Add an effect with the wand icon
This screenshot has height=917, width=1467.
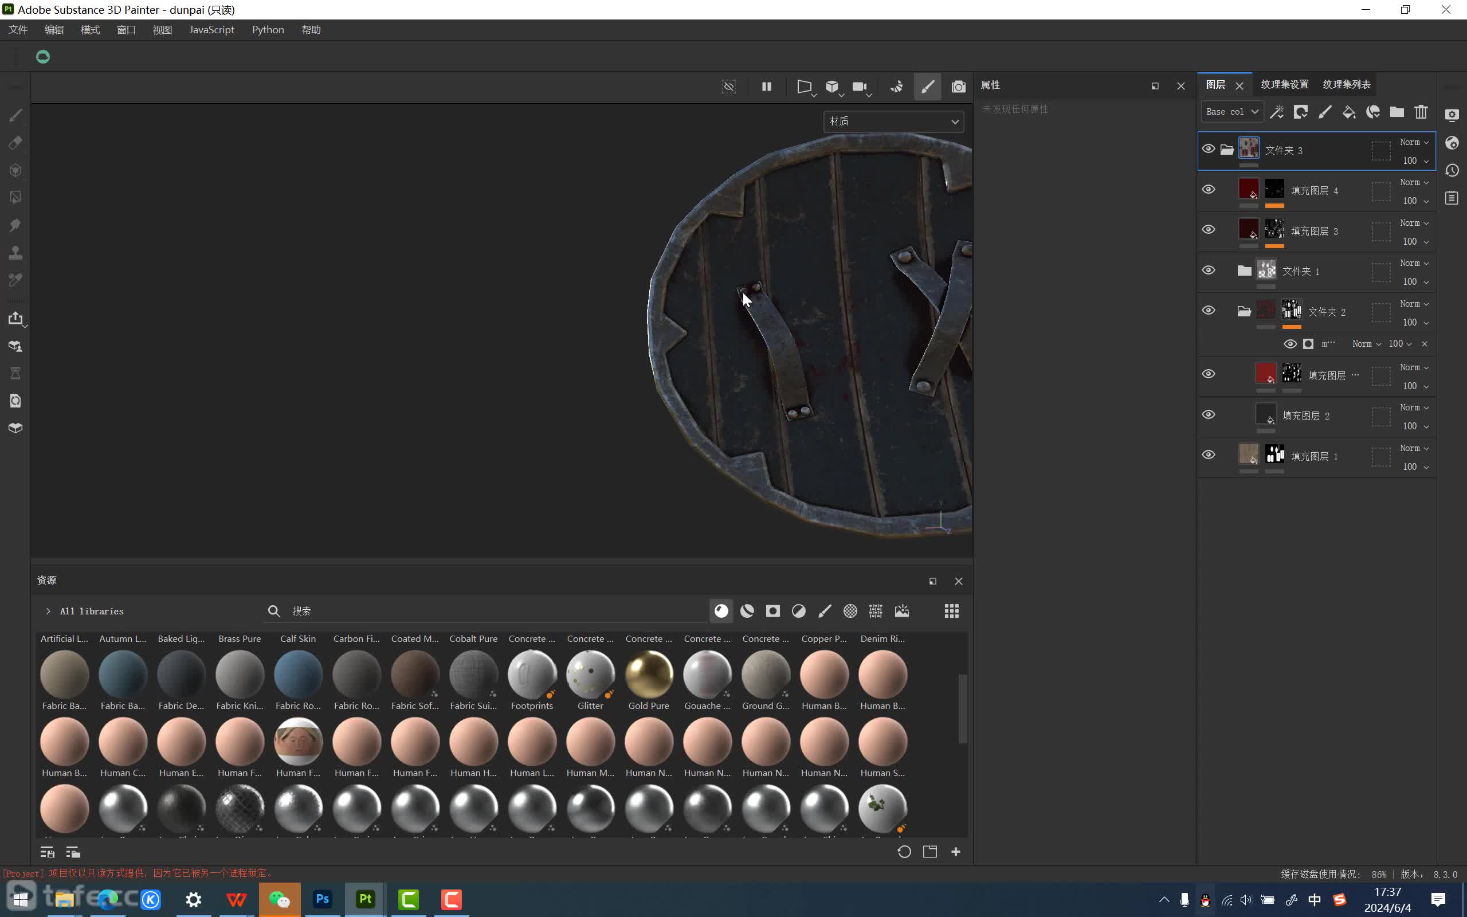pos(1277,112)
